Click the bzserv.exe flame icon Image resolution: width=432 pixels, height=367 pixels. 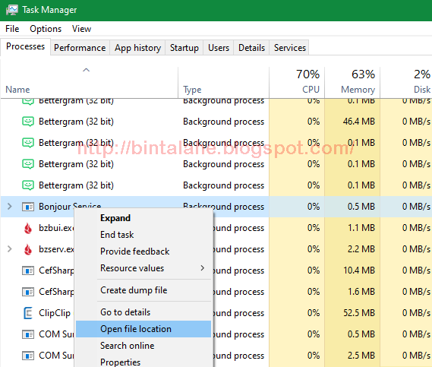pos(28,249)
